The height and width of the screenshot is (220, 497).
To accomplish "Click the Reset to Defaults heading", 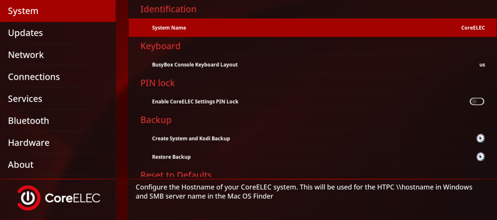I will tap(176, 175).
